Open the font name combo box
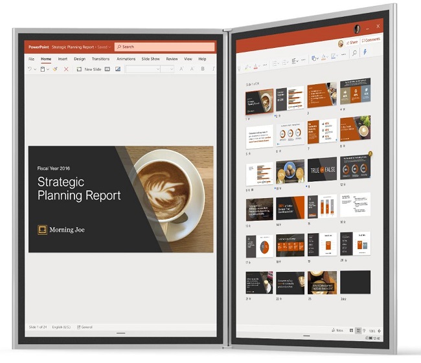421x363 pixels. pyautogui.click(x=143, y=69)
